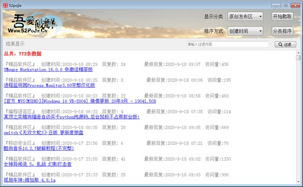Open the 显示分类 dropdown showing 原创发布区

245,17
